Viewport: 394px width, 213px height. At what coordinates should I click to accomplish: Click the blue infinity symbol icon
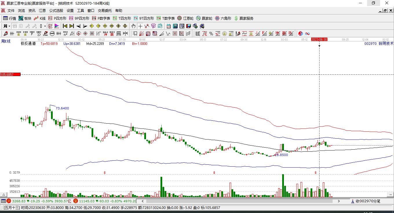307,34
